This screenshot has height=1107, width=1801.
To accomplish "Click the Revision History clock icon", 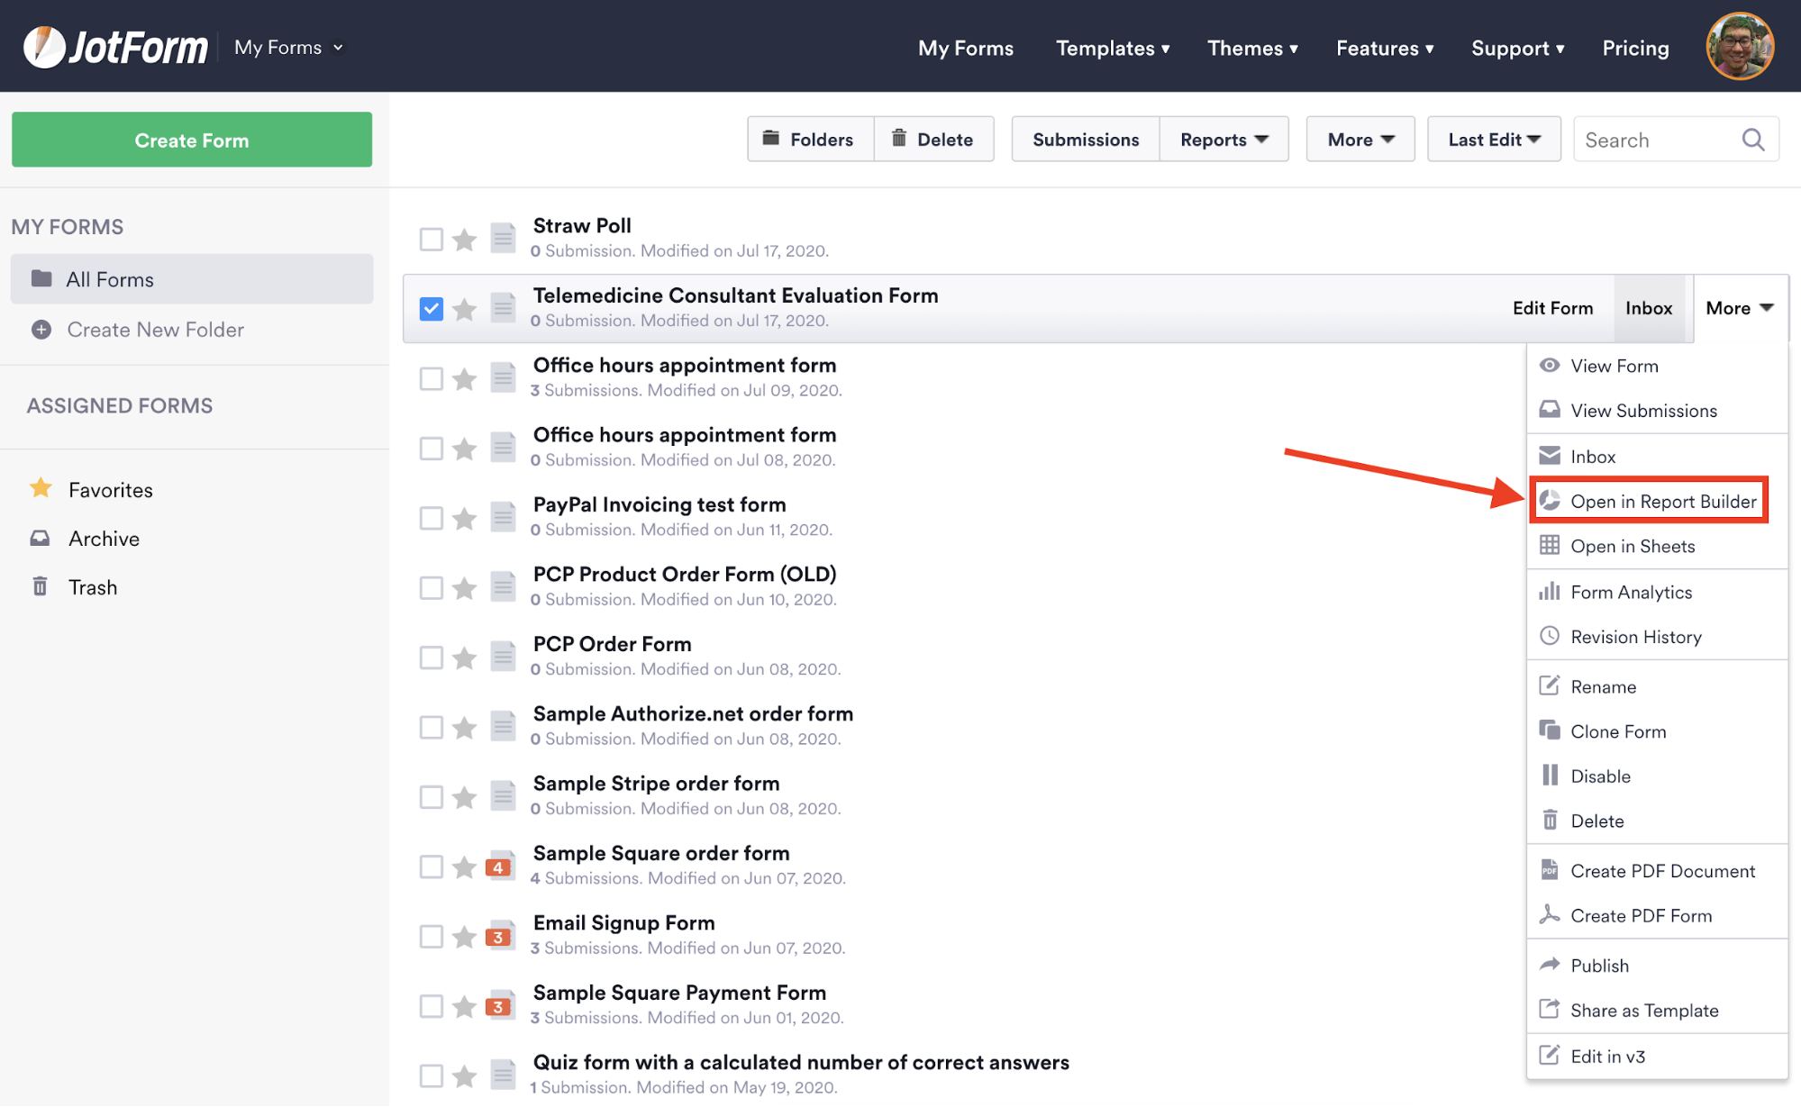I will [1549, 636].
